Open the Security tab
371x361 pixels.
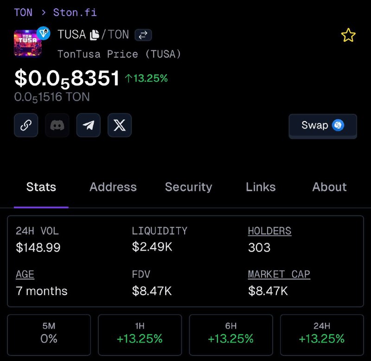[189, 187]
